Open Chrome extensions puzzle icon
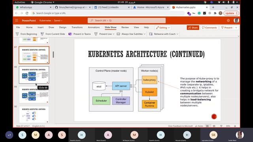 point(215,13)
